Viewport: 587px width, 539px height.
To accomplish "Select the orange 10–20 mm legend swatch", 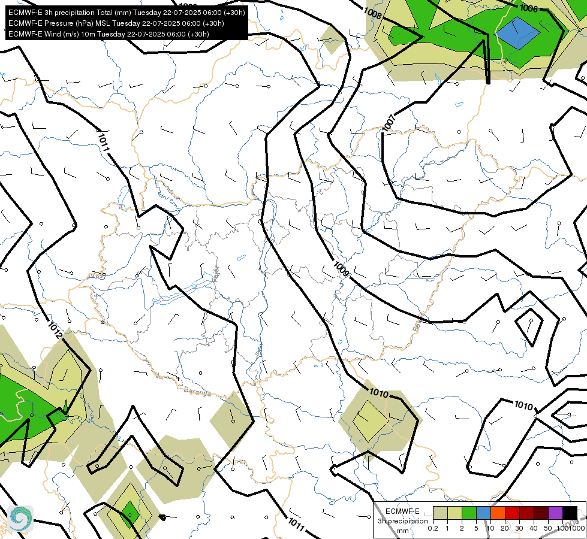I will 498,513.
